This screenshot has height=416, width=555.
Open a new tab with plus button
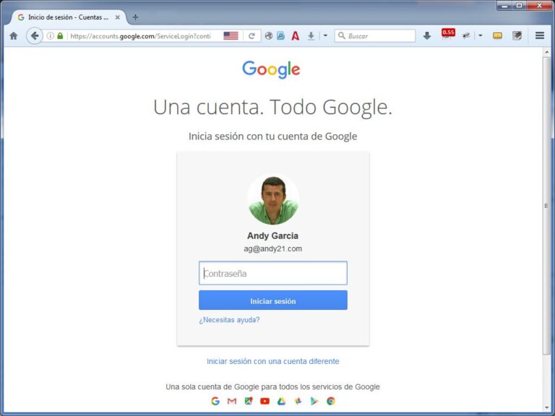click(x=135, y=17)
